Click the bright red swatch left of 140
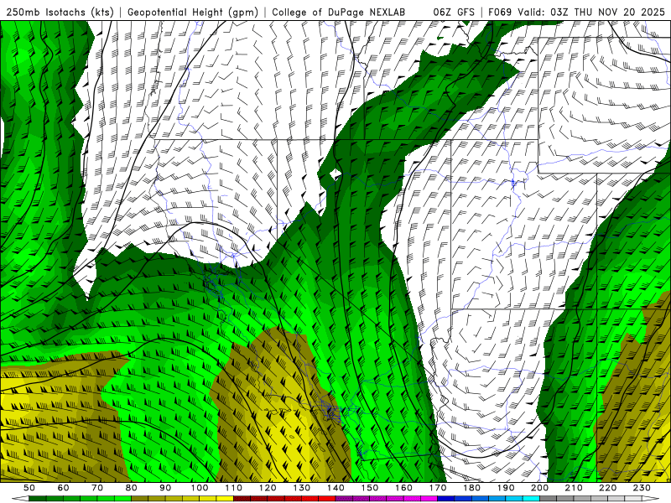Image resolution: width=671 pixels, height=503 pixels. (327, 499)
